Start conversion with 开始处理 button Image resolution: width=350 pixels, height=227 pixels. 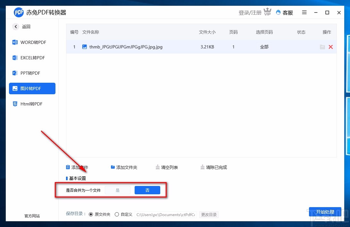coord(325,212)
